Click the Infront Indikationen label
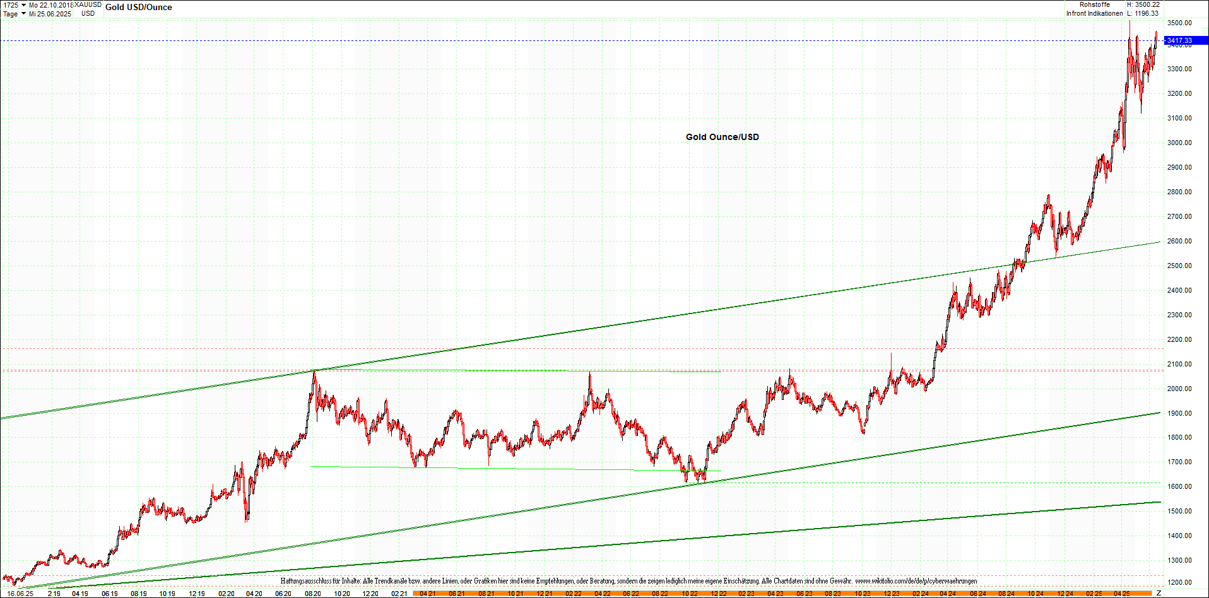This screenshot has width=1209, height=598. click(1095, 13)
